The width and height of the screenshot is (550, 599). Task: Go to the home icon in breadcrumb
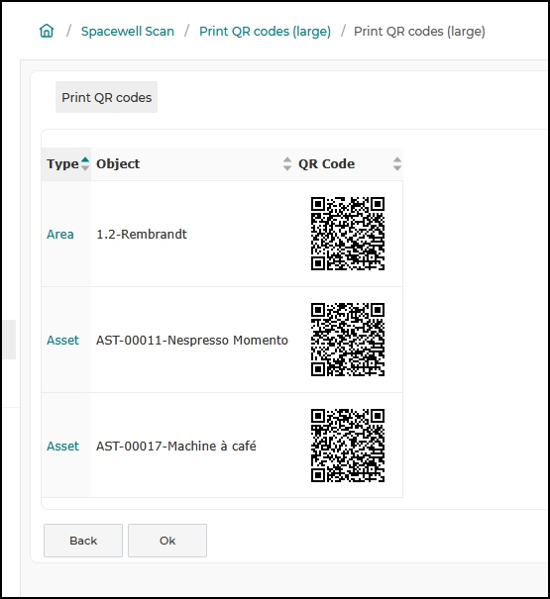pos(47,31)
